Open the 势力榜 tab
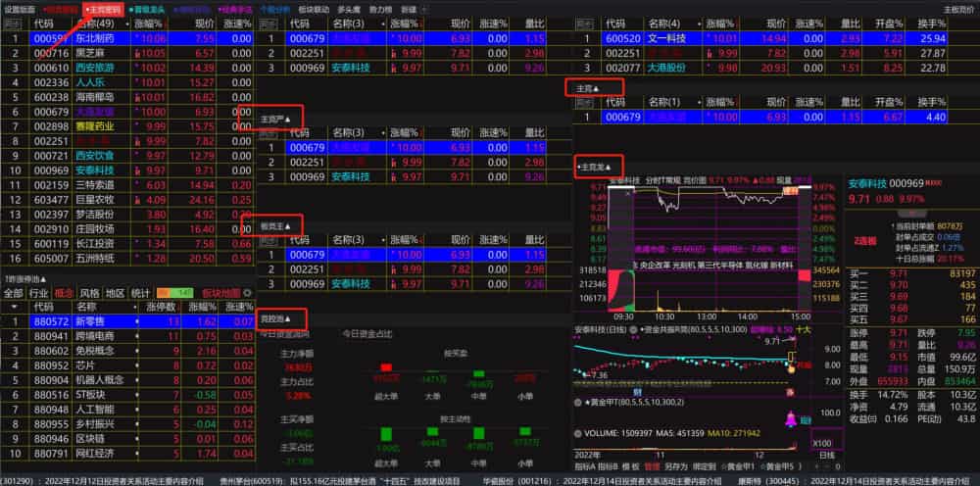Screen dimensions: 980x486 coord(381,10)
